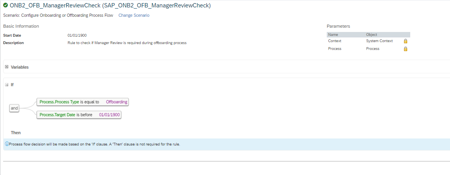The height and width of the screenshot is (175, 450).
Task: Click the Name column header in Parameters
Action: (333, 35)
